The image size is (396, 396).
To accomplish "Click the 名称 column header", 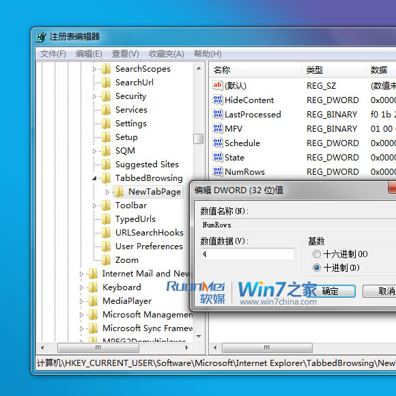I will [x=255, y=70].
